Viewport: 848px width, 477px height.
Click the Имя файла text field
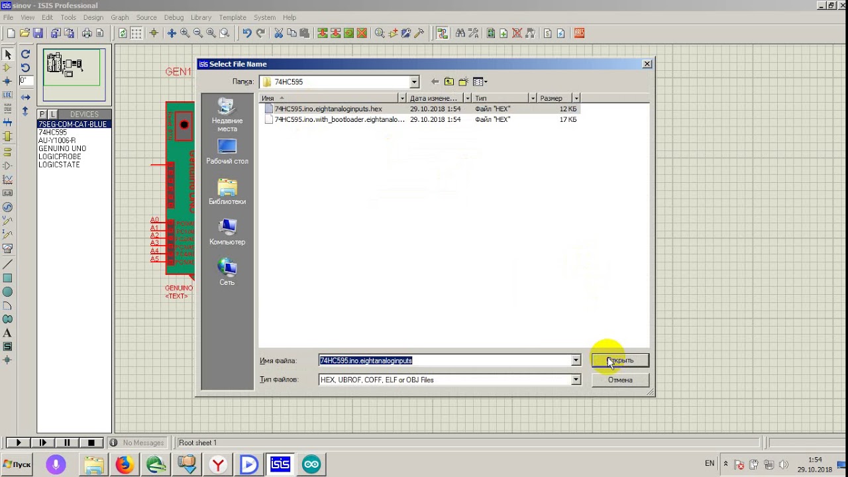click(x=445, y=360)
